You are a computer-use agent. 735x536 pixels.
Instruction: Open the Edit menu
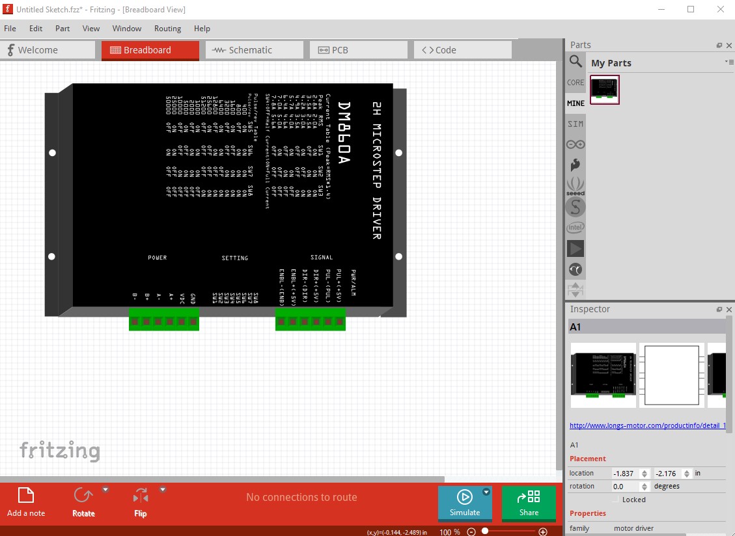coord(36,29)
